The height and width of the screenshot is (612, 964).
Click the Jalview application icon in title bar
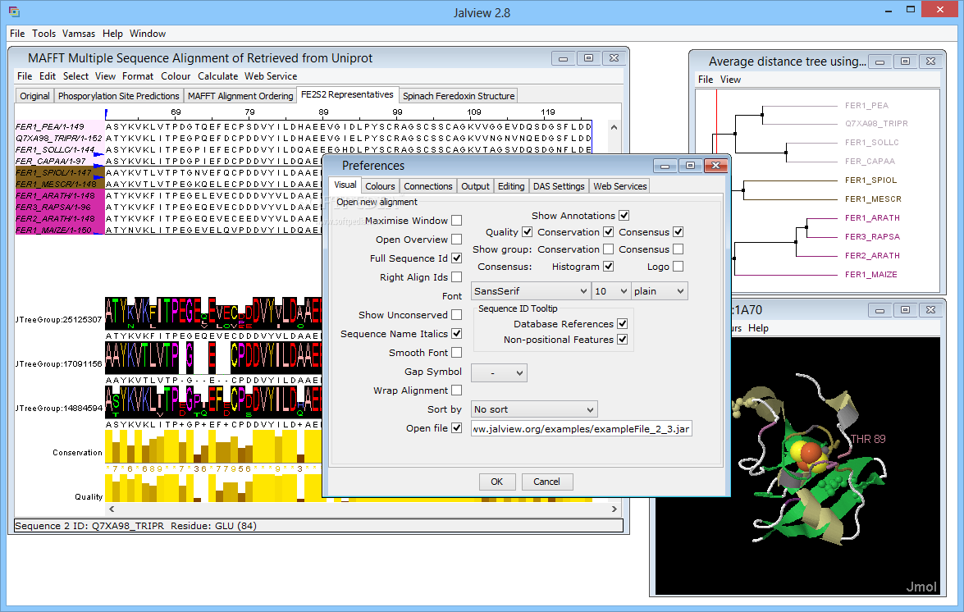(14, 11)
